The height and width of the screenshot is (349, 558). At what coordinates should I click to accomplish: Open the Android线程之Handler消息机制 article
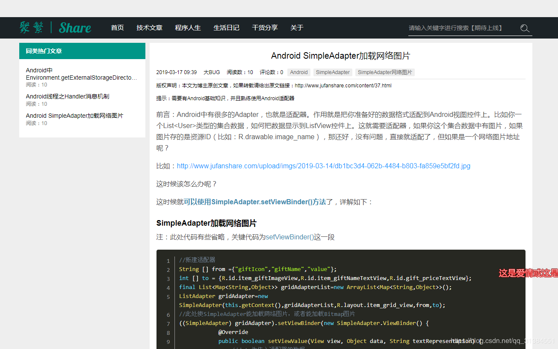pos(68,96)
